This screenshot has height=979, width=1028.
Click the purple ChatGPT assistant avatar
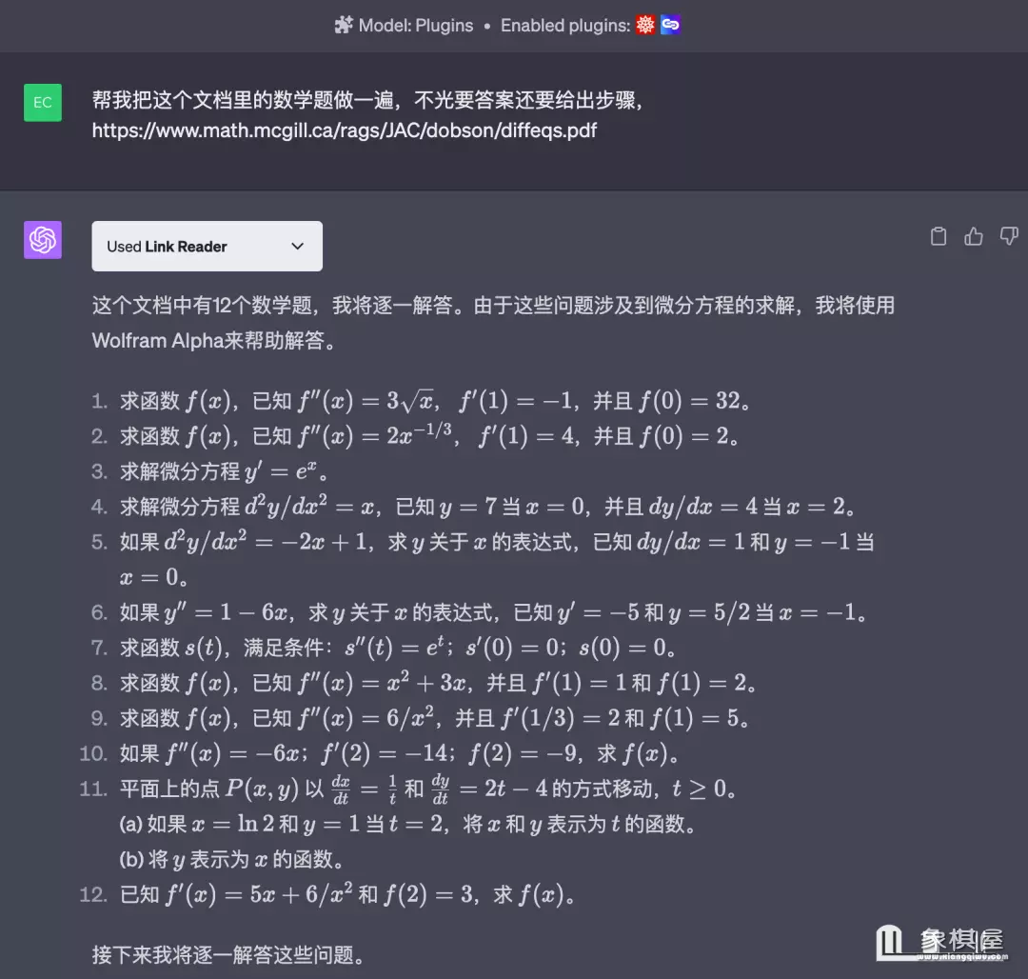pyautogui.click(x=43, y=240)
